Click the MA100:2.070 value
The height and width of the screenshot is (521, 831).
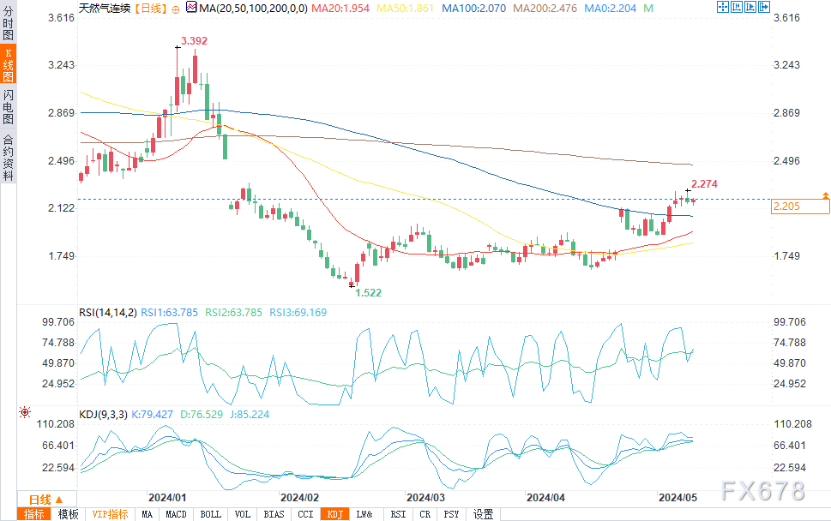pos(473,9)
